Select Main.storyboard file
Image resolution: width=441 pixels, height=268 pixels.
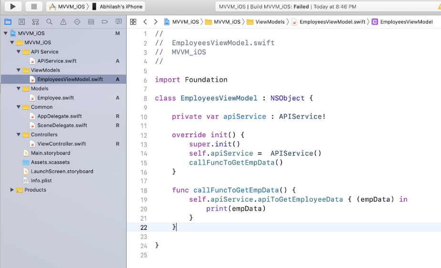tap(50, 153)
